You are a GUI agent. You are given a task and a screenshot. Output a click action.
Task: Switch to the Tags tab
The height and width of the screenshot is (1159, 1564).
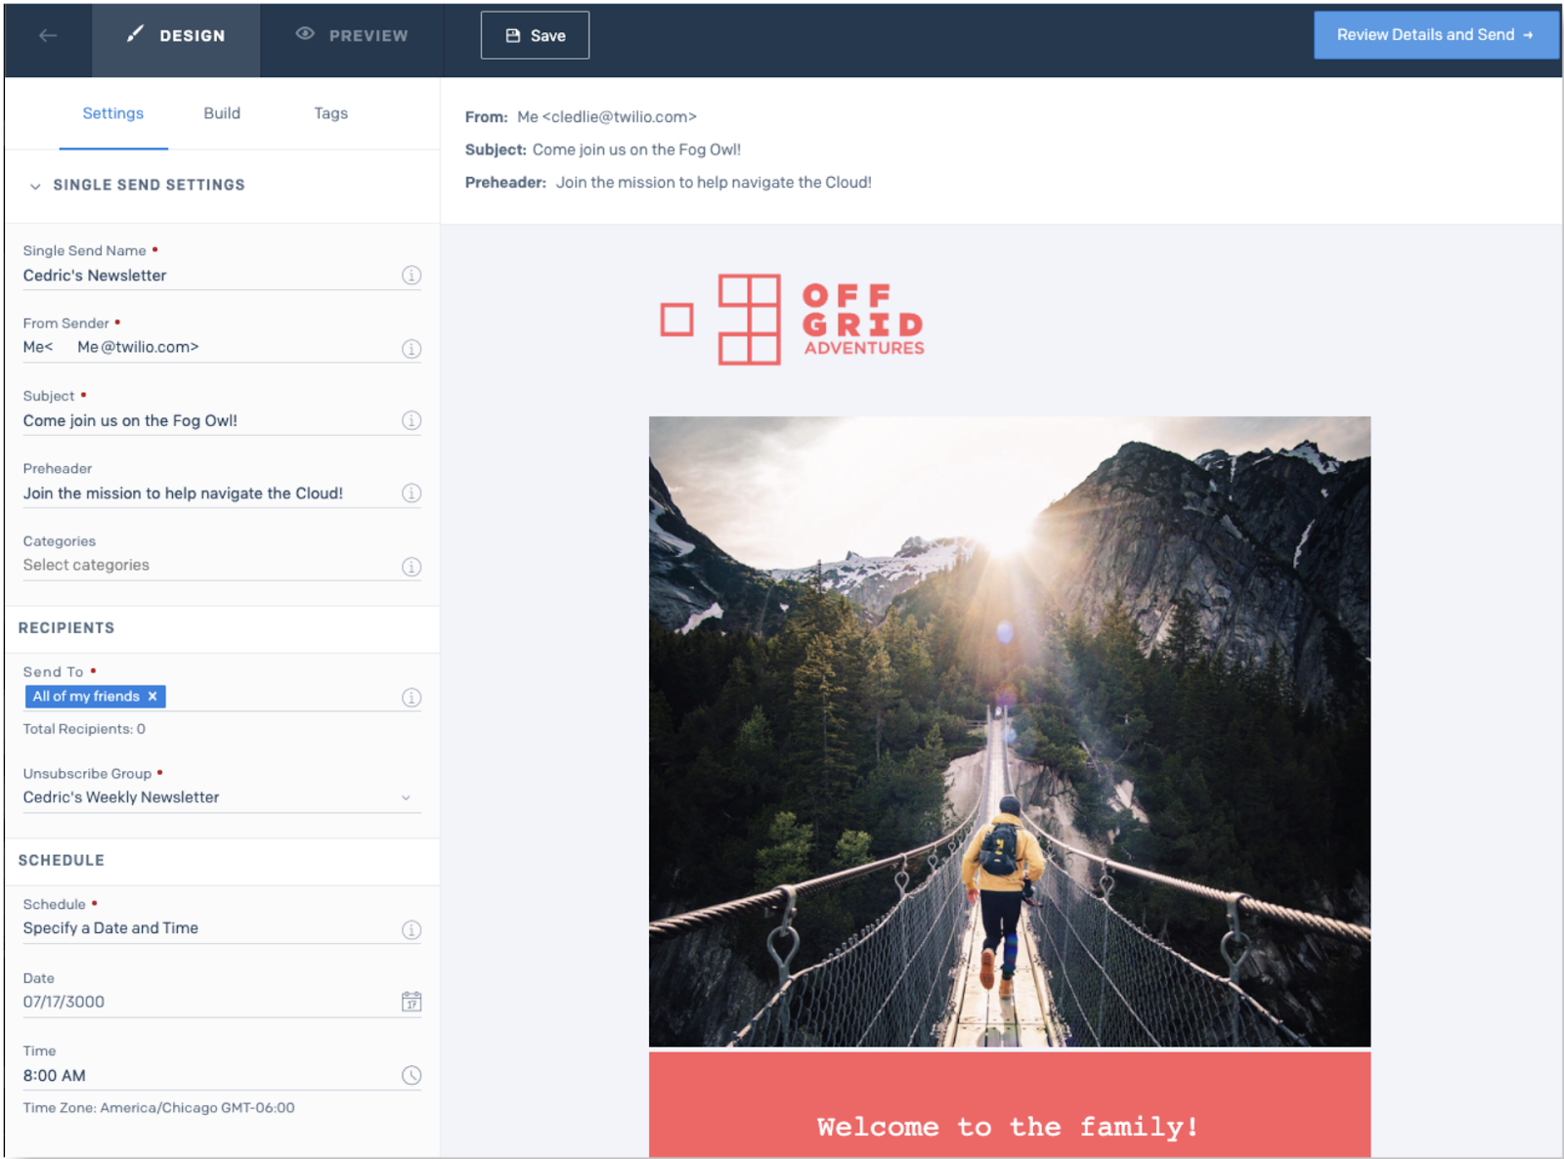pos(329,113)
